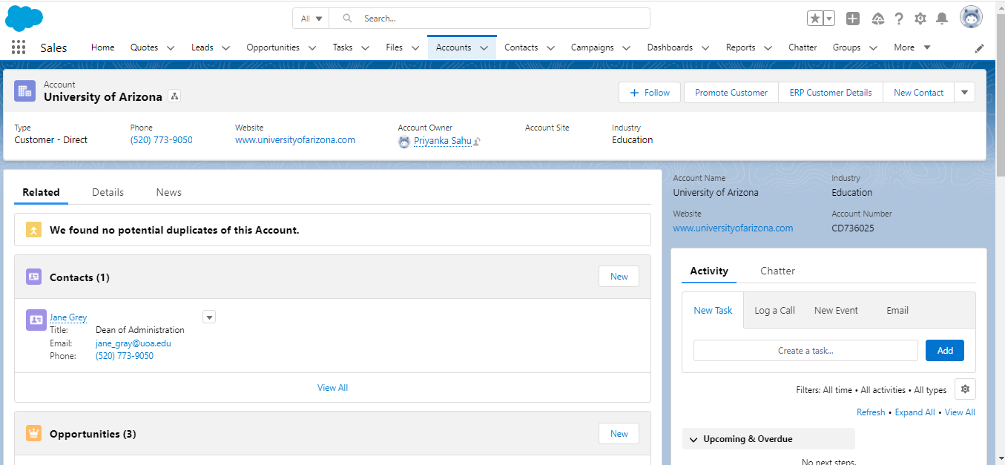Switch to the activity panel Chatter tab
This screenshot has height=465, width=1005.
pos(777,271)
